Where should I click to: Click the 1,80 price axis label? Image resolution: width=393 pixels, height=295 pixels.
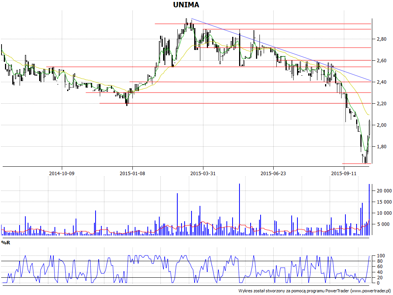click(x=381, y=147)
